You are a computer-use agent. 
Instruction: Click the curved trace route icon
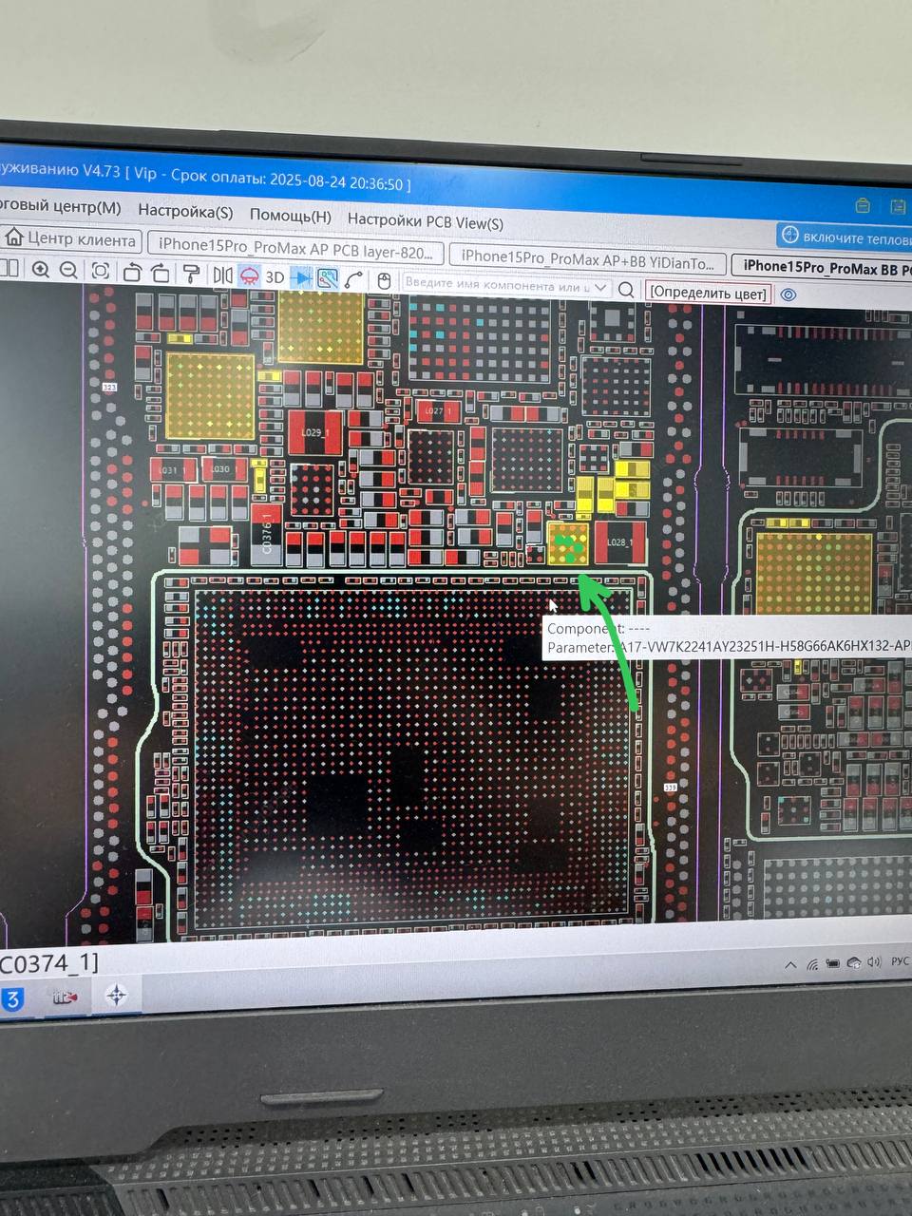(354, 280)
